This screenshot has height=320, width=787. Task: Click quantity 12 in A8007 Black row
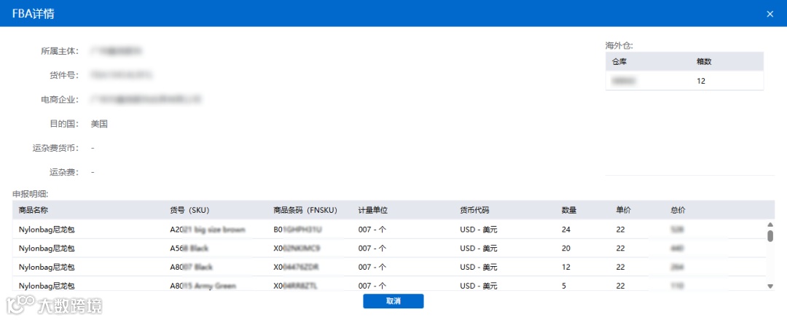point(566,267)
